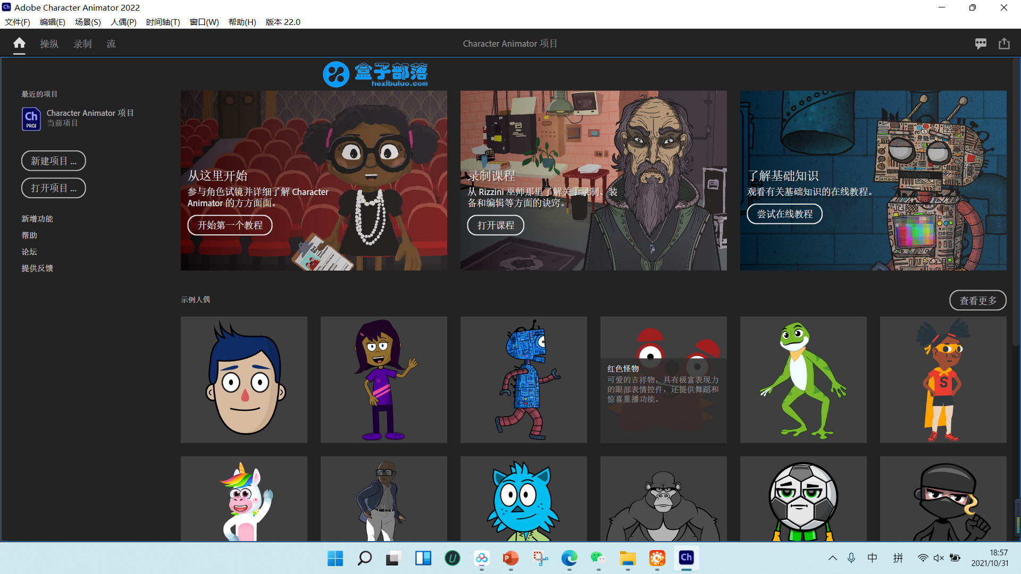Open the 版本 22.0 menu
The image size is (1021, 574).
pyautogui.click(x=283, y=22)
